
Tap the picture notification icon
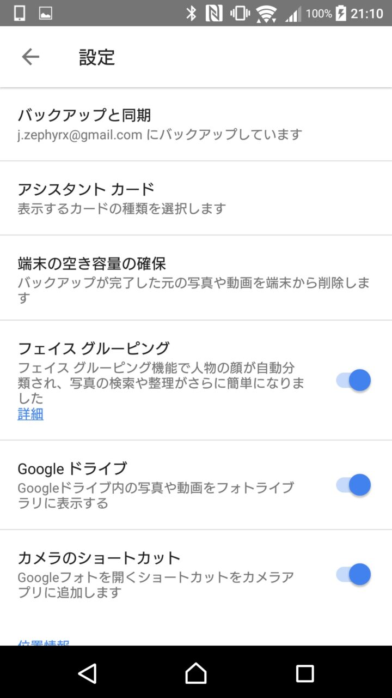tap(46, 13)
